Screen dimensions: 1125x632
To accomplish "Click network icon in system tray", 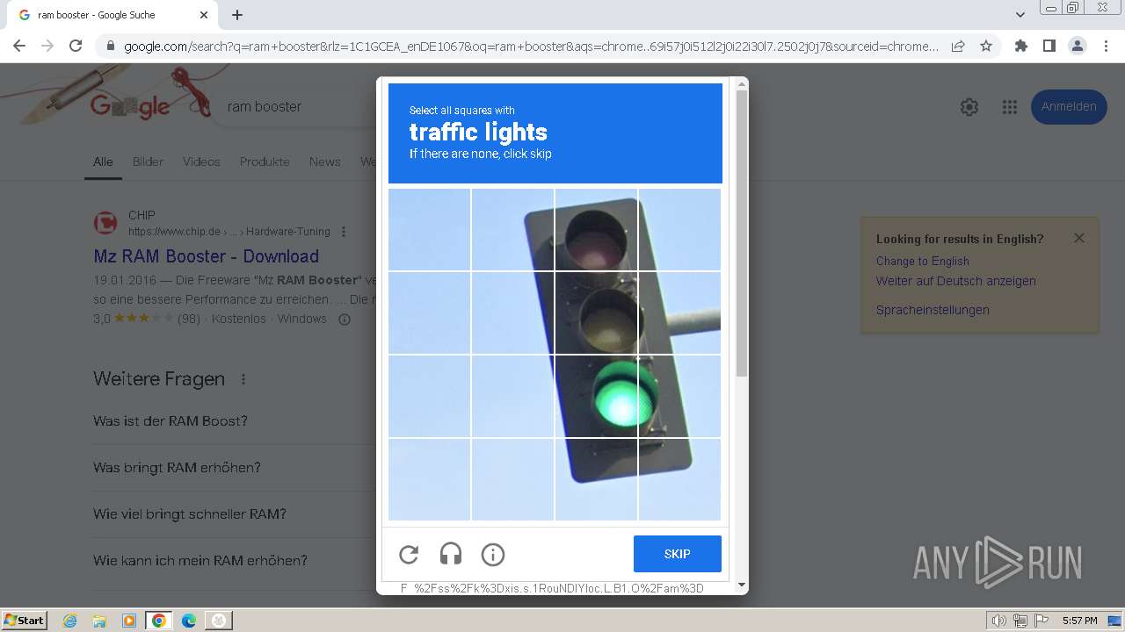I will tap(1020, 621).
